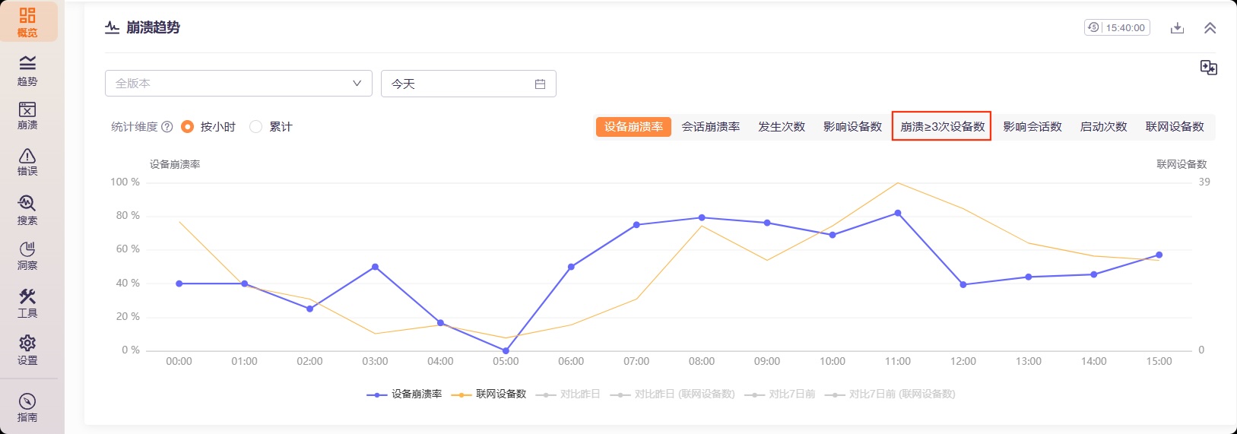The width and height of the screenshot is (1237, 434).
Task: Expand the 全版本 version dropdown
Action: (x=238, y=84)
